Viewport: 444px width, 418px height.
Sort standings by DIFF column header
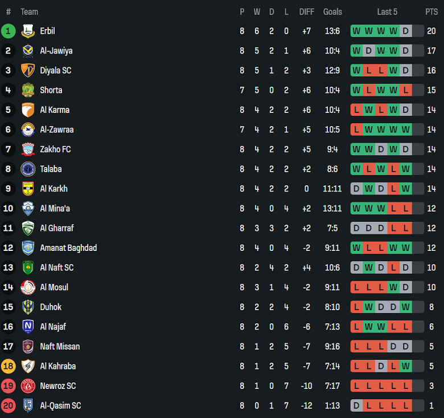tap(307, 11)
